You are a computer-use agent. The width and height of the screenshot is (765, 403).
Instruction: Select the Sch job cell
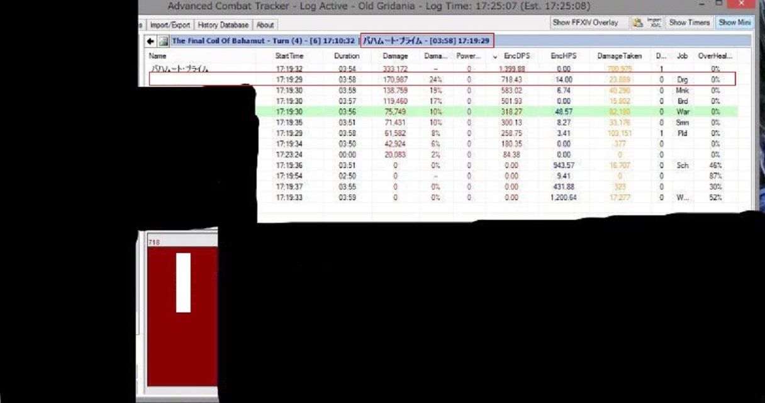683,166
